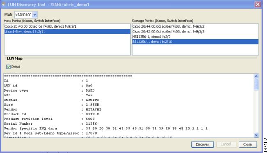Image resolution: width=268 pixels, height=153 pixels.
Task: Click the Product revision level value 5008
Action: (x=90, y=119)
